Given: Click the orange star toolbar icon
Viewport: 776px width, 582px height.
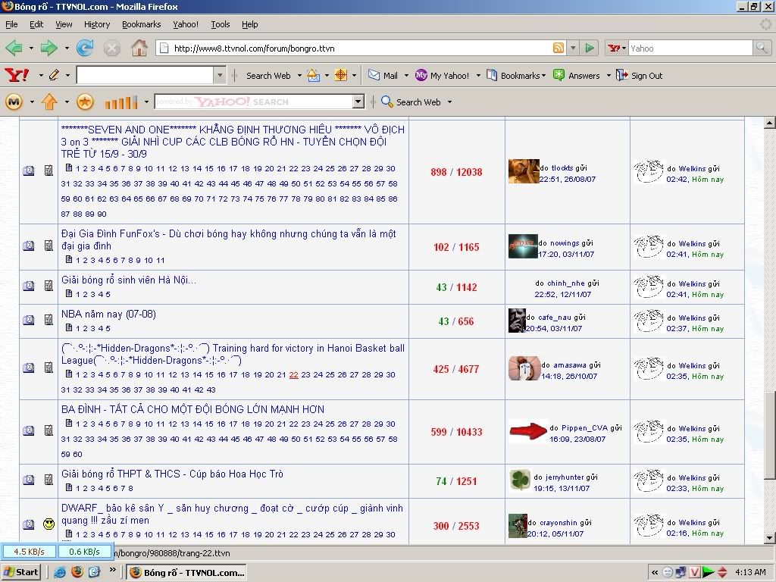Looking at the screenshot, I should pos(85,102).
